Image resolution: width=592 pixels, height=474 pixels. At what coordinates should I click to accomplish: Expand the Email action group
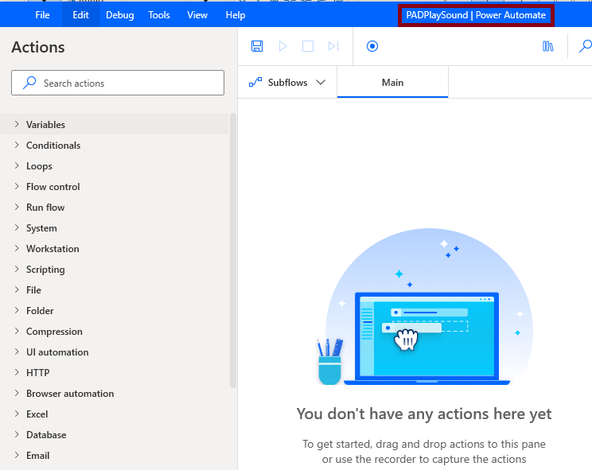pyautogui.click(x=114, y=456)
